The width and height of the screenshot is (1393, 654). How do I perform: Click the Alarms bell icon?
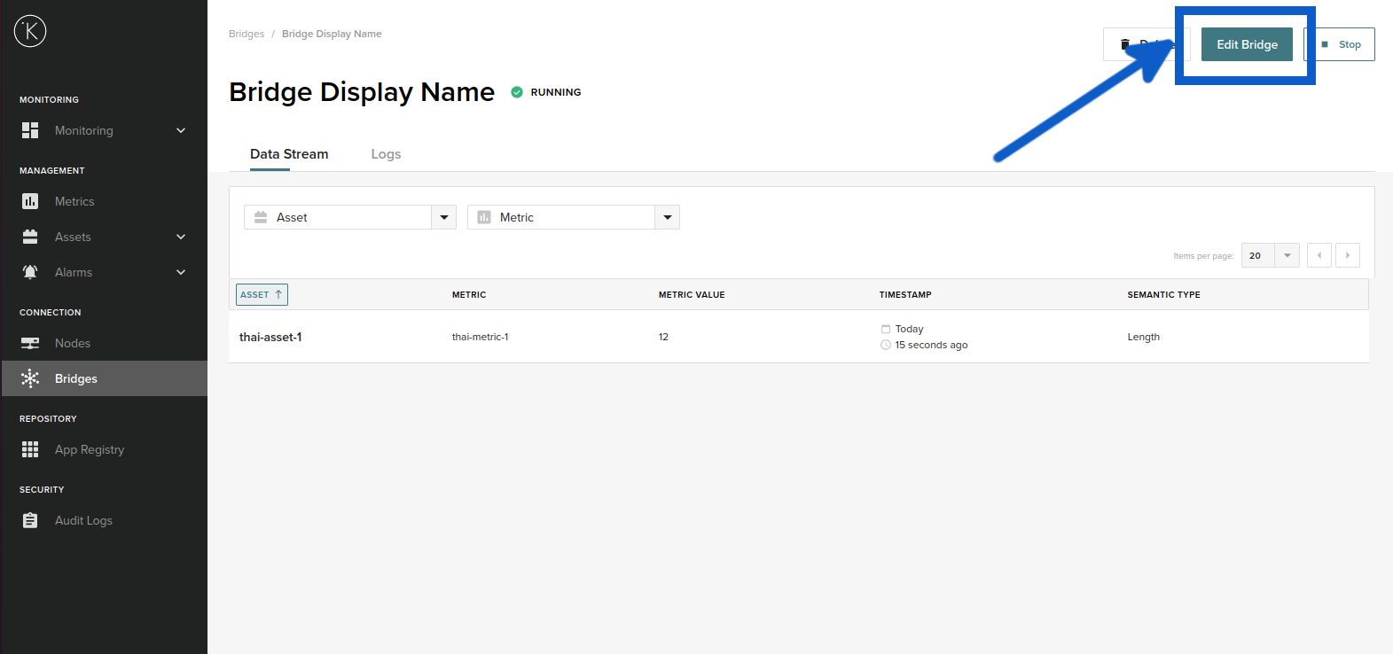(x=30, y=272)
